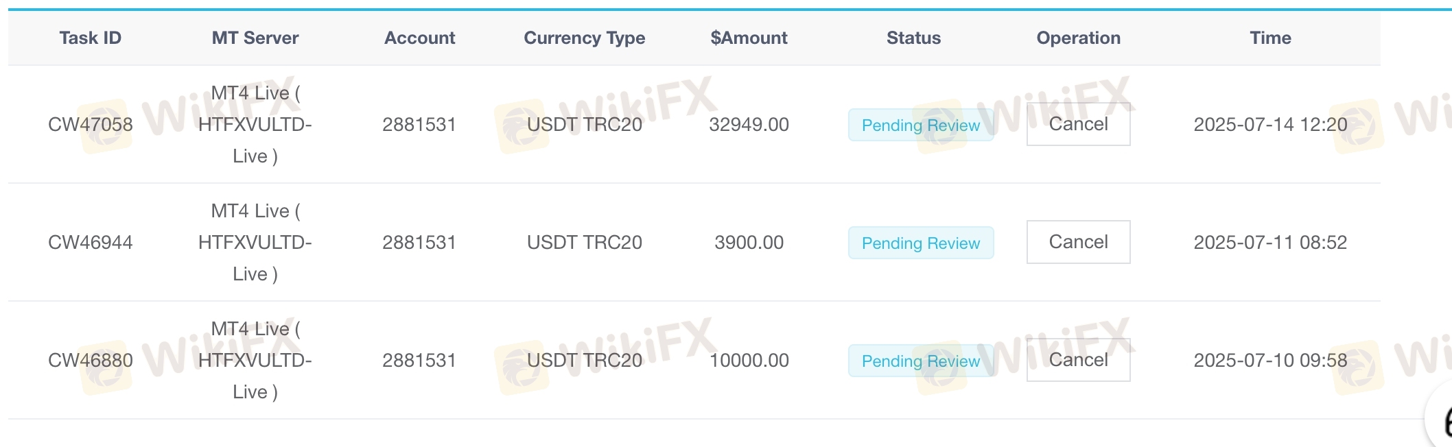
Task: Select task ID CW46944 cell
Action: pyautogui.click(x=90, y=242)
